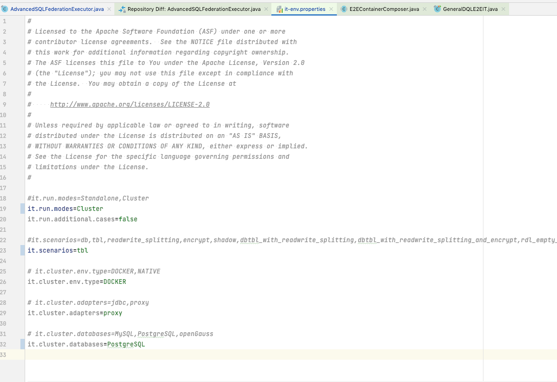Screen dimensions: 557x382
Task: Click the empty line 33 in the editor
Action: click(x=95, y=355)
